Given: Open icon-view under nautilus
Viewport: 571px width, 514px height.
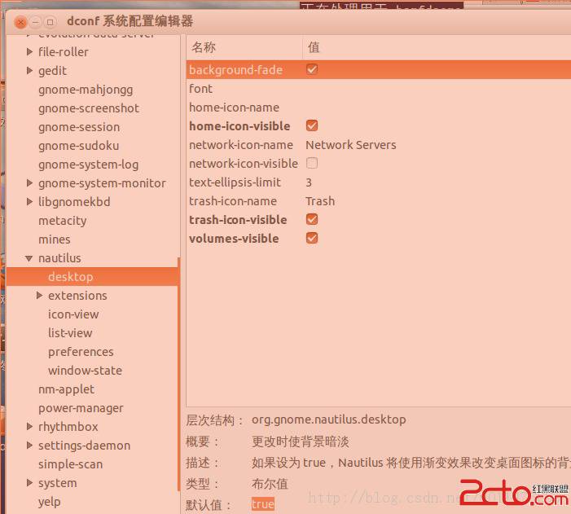Looking at the screenshot, I should (x=73, y=314).
